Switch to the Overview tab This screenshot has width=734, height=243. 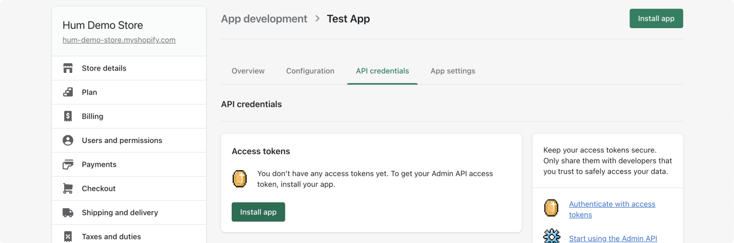point(248,71)
